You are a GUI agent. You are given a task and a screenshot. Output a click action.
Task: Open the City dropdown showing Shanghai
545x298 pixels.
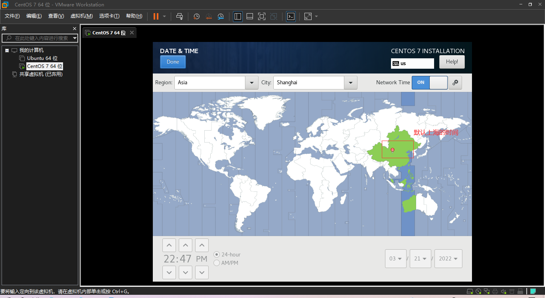(x=350, y=83)
